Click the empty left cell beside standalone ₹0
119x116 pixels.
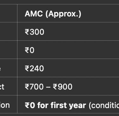point(9,50)
